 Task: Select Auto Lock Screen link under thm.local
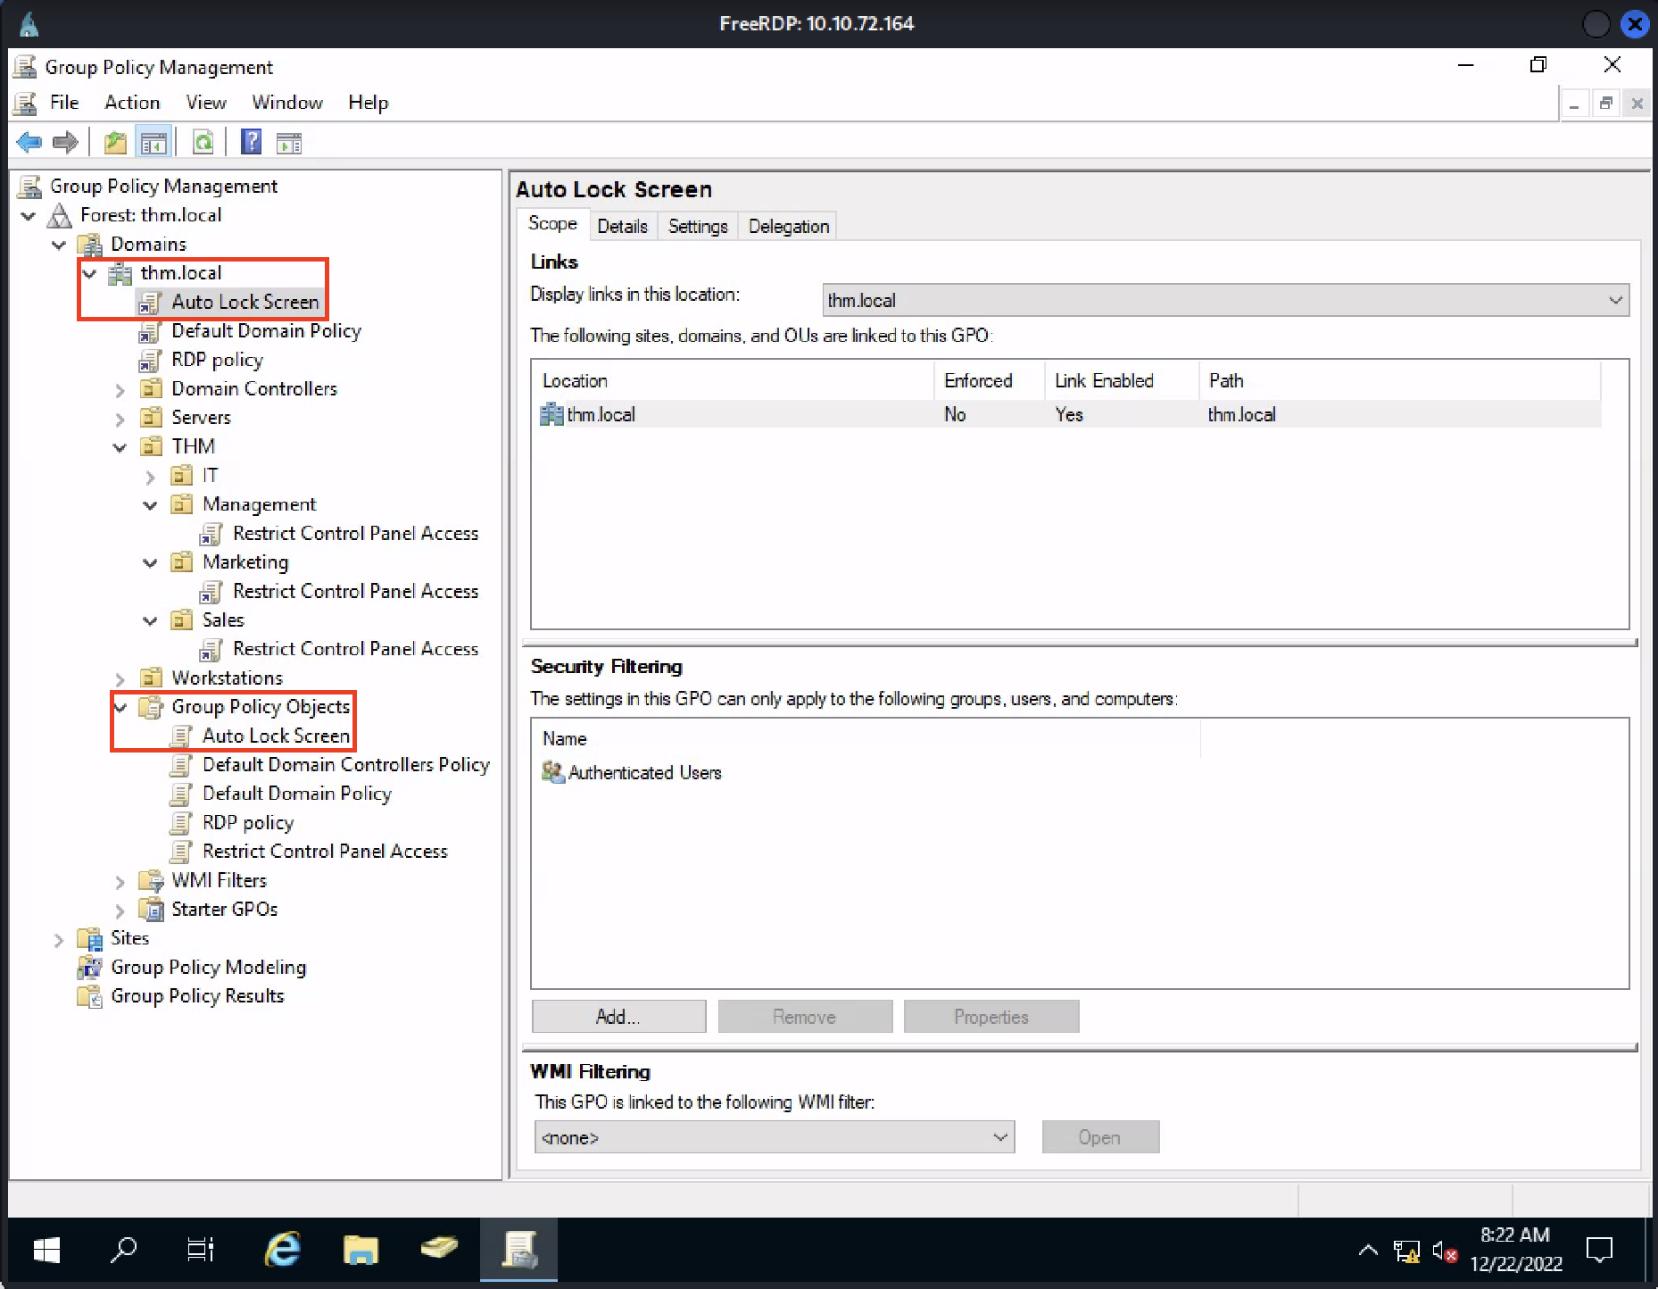tap(245, 302)
